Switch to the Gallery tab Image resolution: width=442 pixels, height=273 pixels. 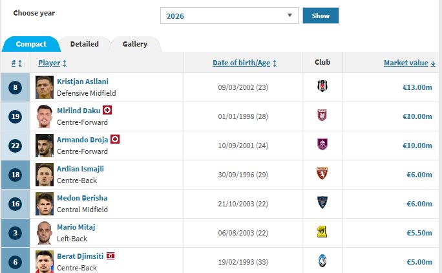tap(135, 44)
